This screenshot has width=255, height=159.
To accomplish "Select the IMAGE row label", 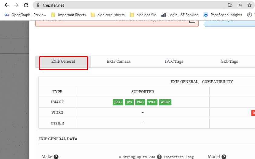I will coord(57,102).
